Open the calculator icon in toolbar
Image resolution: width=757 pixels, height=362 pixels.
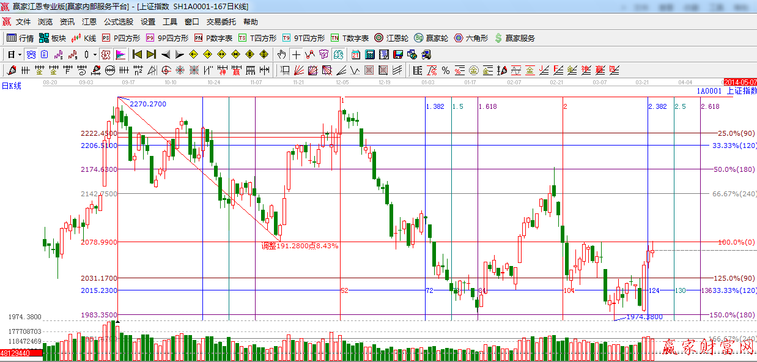369,54
